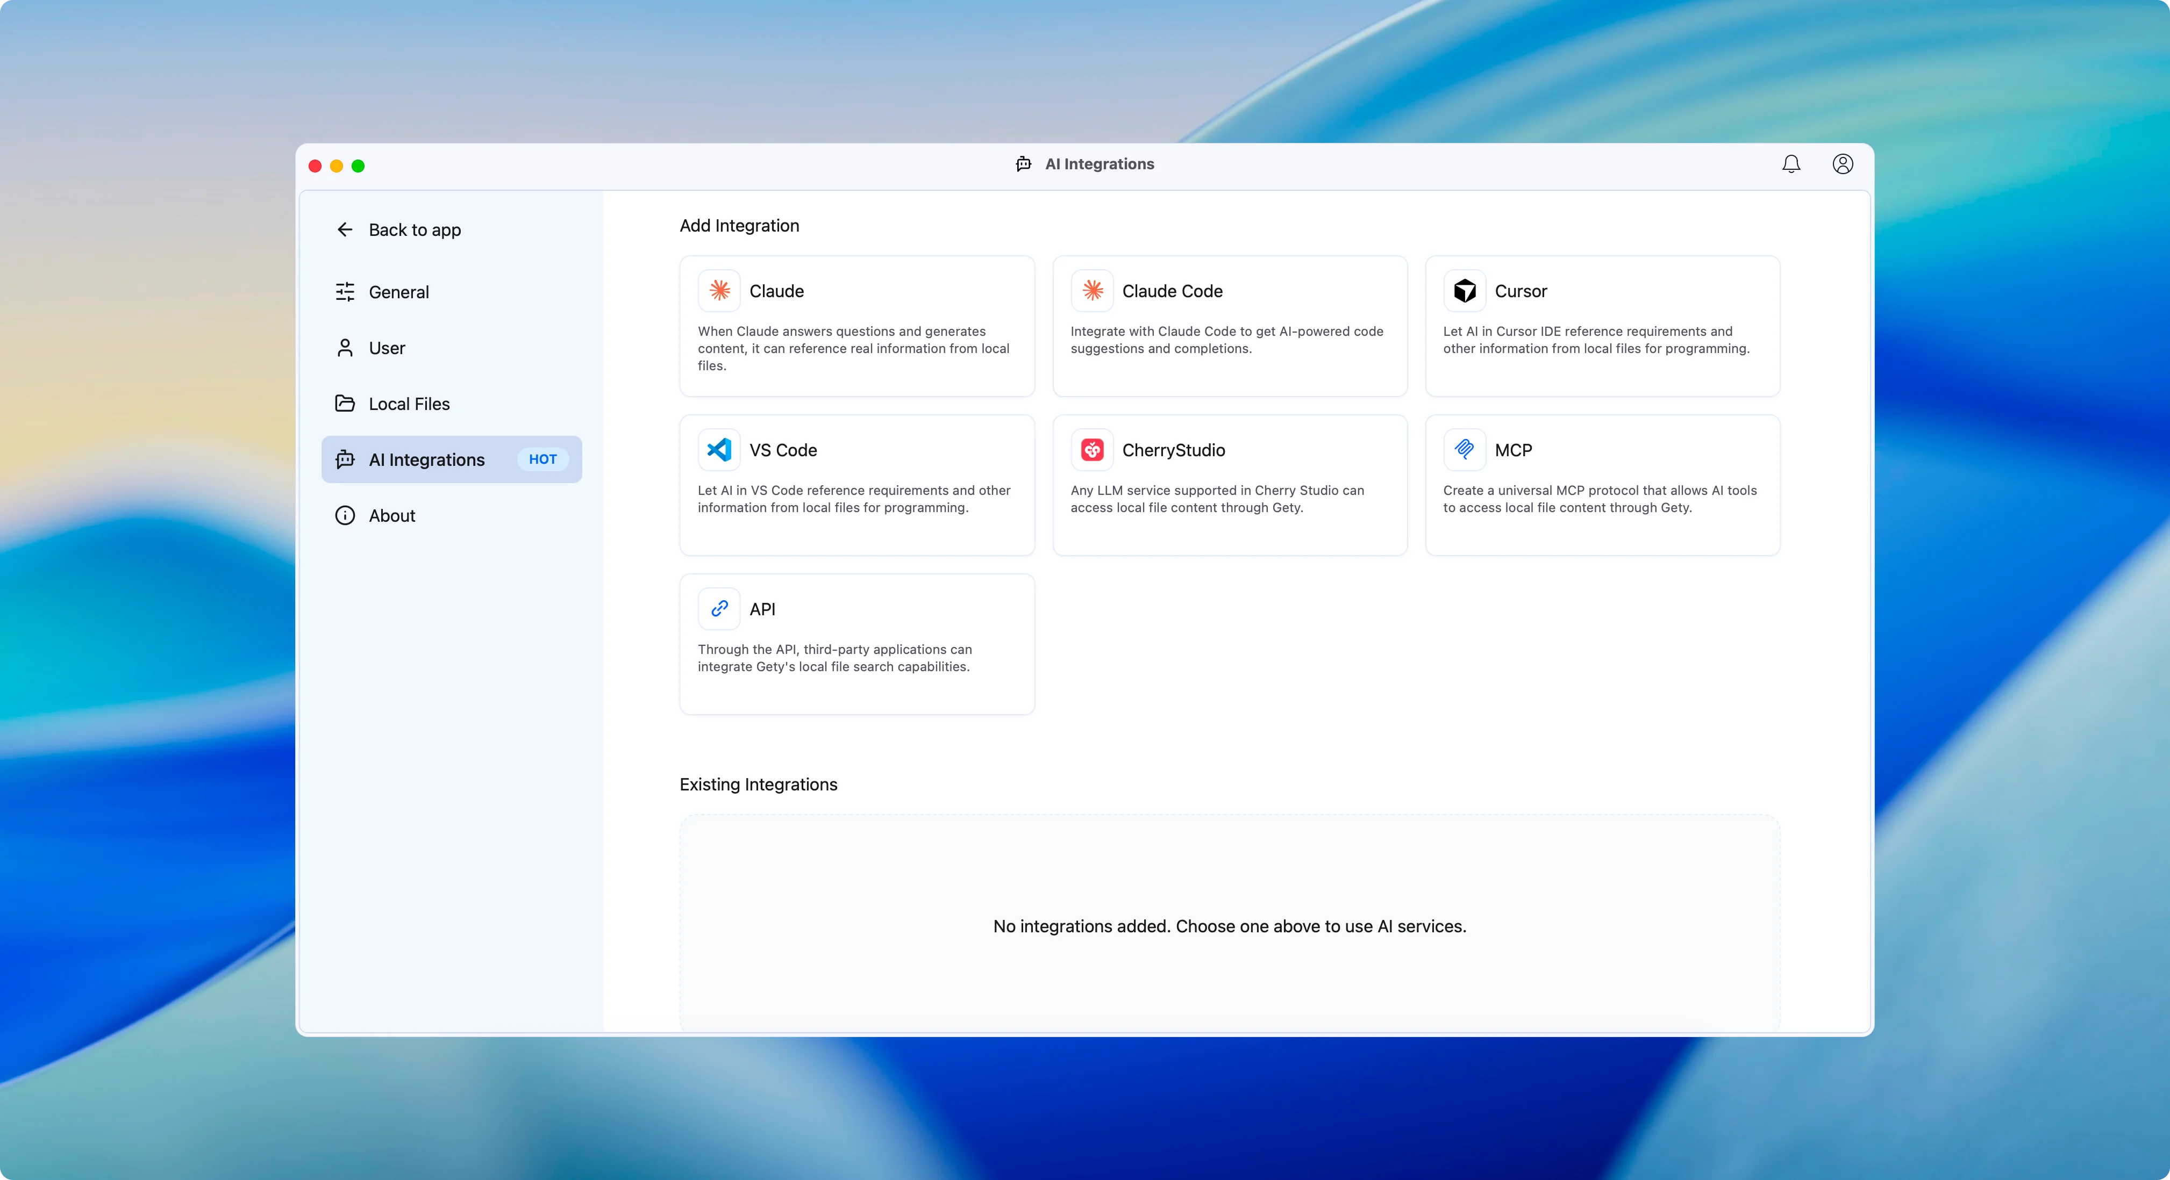
Task: Click the Claude integration icon
Action: [718, 291]
